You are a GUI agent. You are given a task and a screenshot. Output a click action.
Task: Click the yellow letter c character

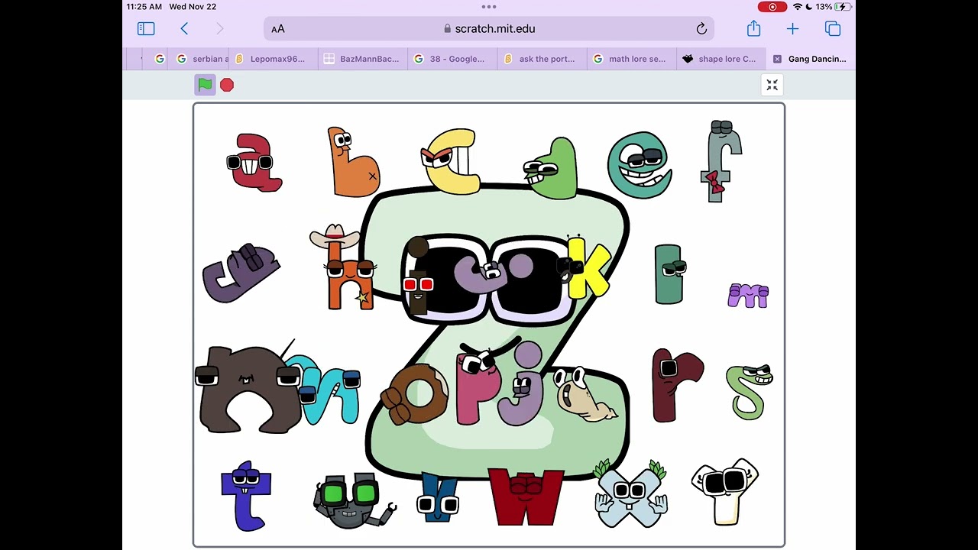(x=451, y=161)
